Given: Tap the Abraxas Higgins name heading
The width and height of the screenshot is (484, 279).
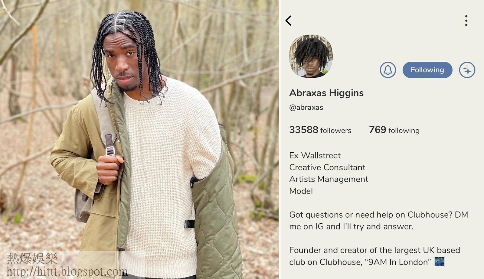Looking at the screenshot, I should [x=326, y=93].
